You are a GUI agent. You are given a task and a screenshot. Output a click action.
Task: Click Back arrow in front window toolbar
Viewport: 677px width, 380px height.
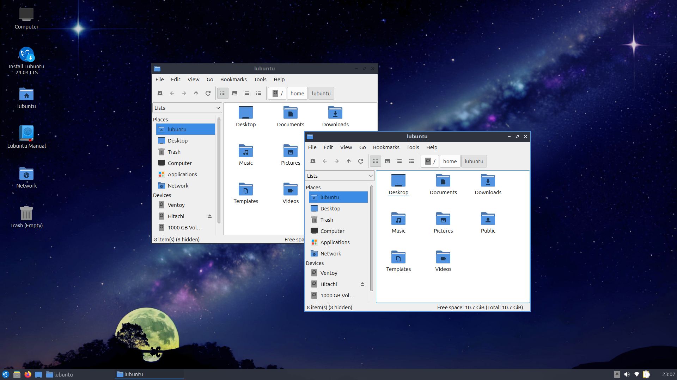(x=325, y=161)
